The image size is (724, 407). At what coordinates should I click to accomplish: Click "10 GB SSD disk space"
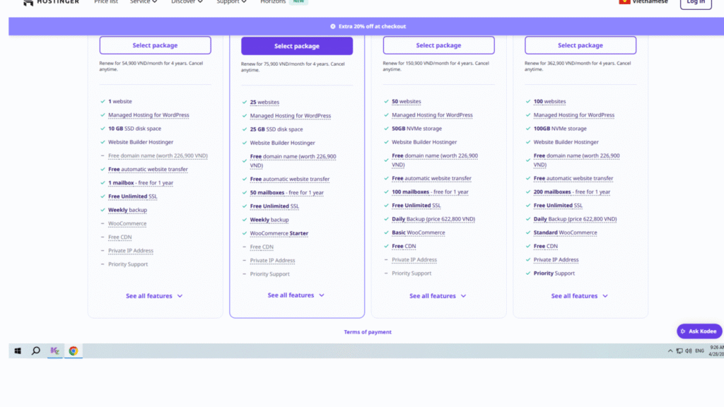coord(134,129)
